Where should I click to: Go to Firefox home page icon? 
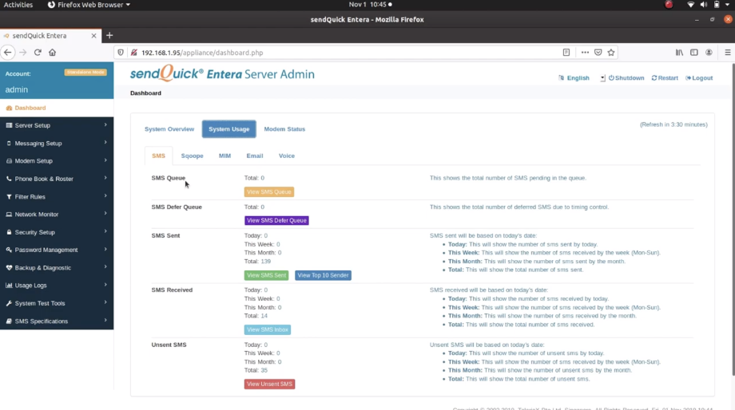[x=53, y=53]
